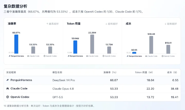Click the 成本（$） column header
Viewport: 185px width, 110px height.
(x=172, y=72)
